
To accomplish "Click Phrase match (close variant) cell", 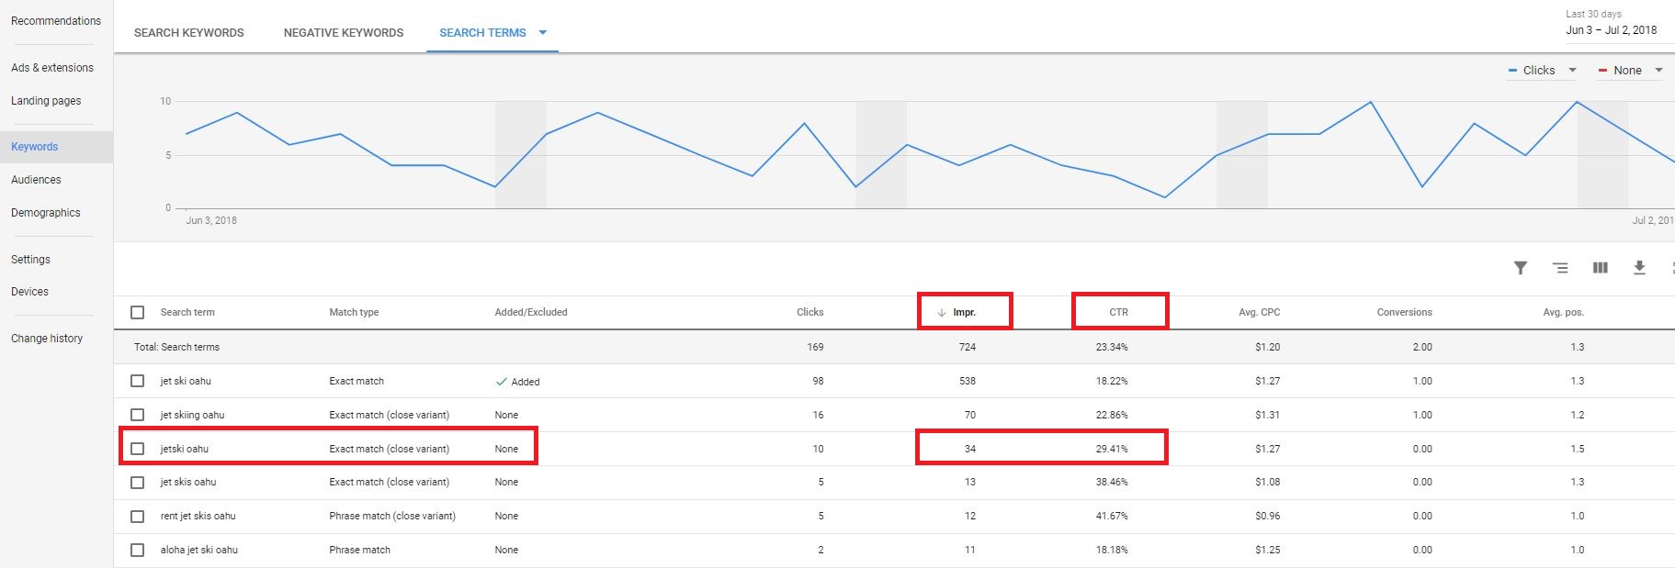I will click(x=392, y=517).
